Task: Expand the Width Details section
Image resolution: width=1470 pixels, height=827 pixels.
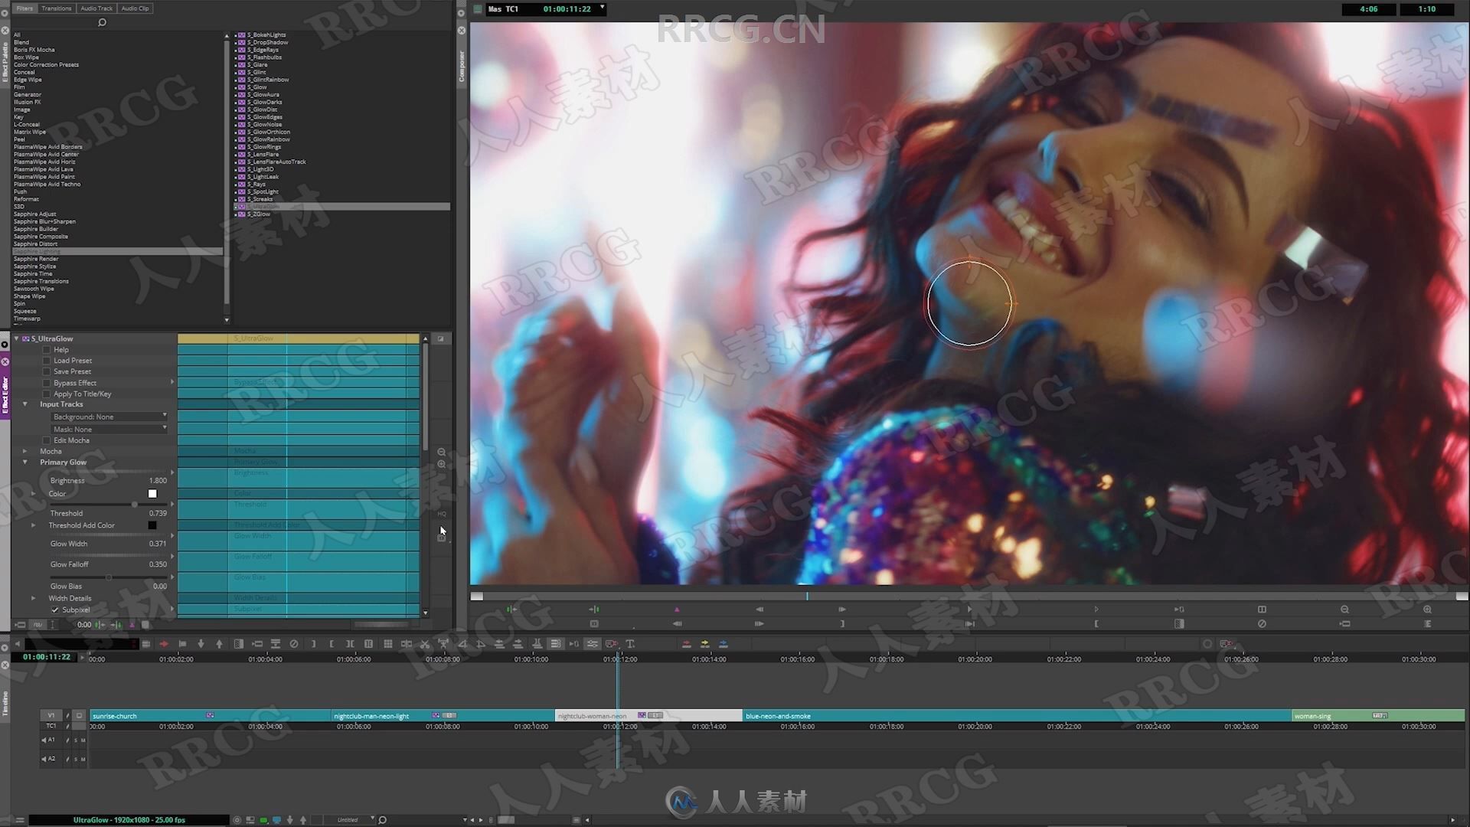Action: (x=32, y=598)
